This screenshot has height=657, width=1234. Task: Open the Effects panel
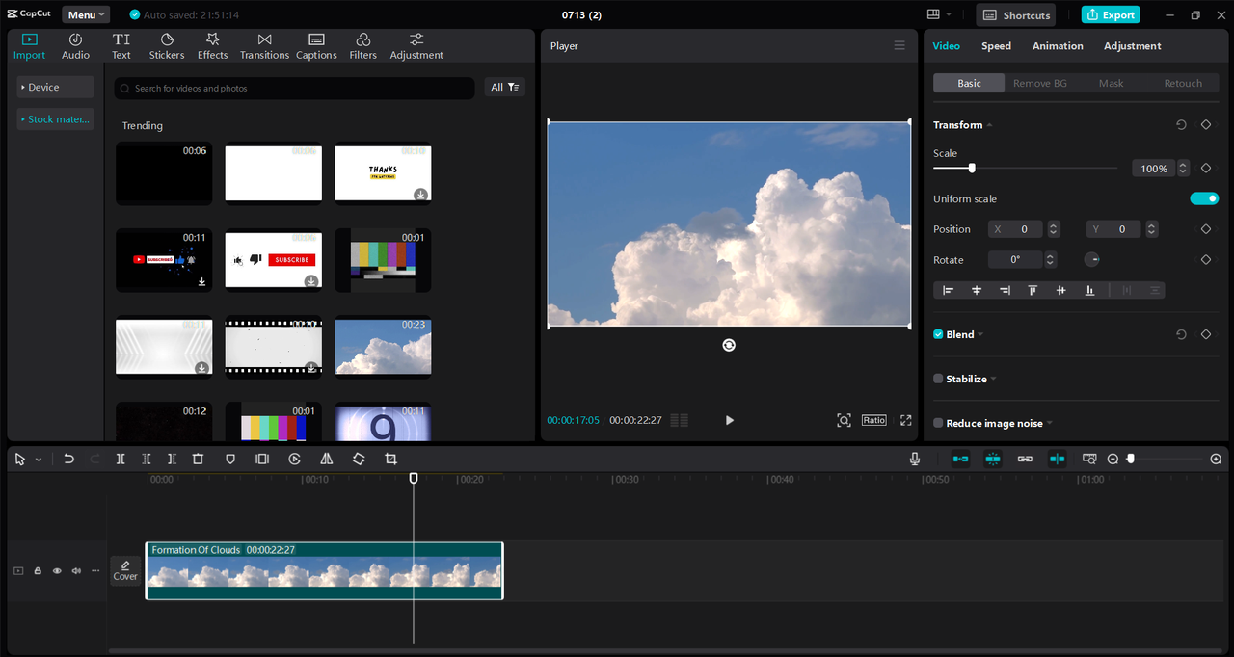click(x=213, y=46)
